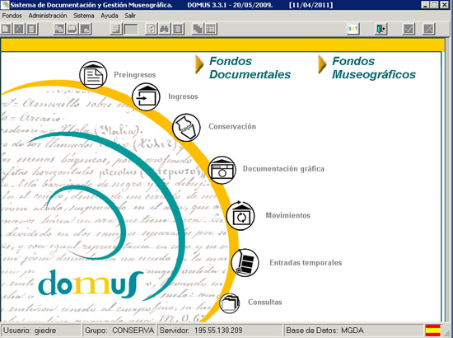Click the Spanish flag language icon
This screenshot has height=338, width=453.
point(432,331)
